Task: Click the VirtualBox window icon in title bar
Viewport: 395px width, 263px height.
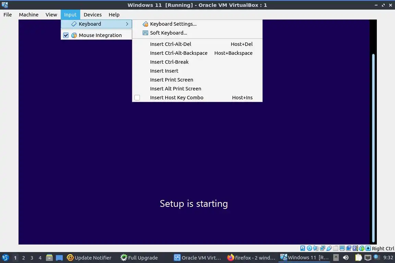Action: [x=4, y=5]
